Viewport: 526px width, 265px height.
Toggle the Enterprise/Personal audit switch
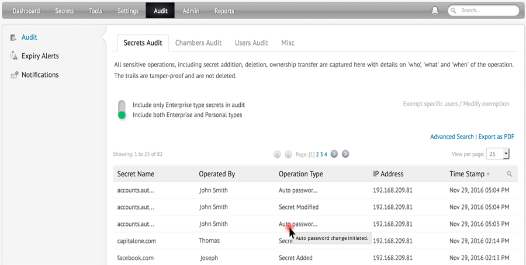(x=122, y=110)
